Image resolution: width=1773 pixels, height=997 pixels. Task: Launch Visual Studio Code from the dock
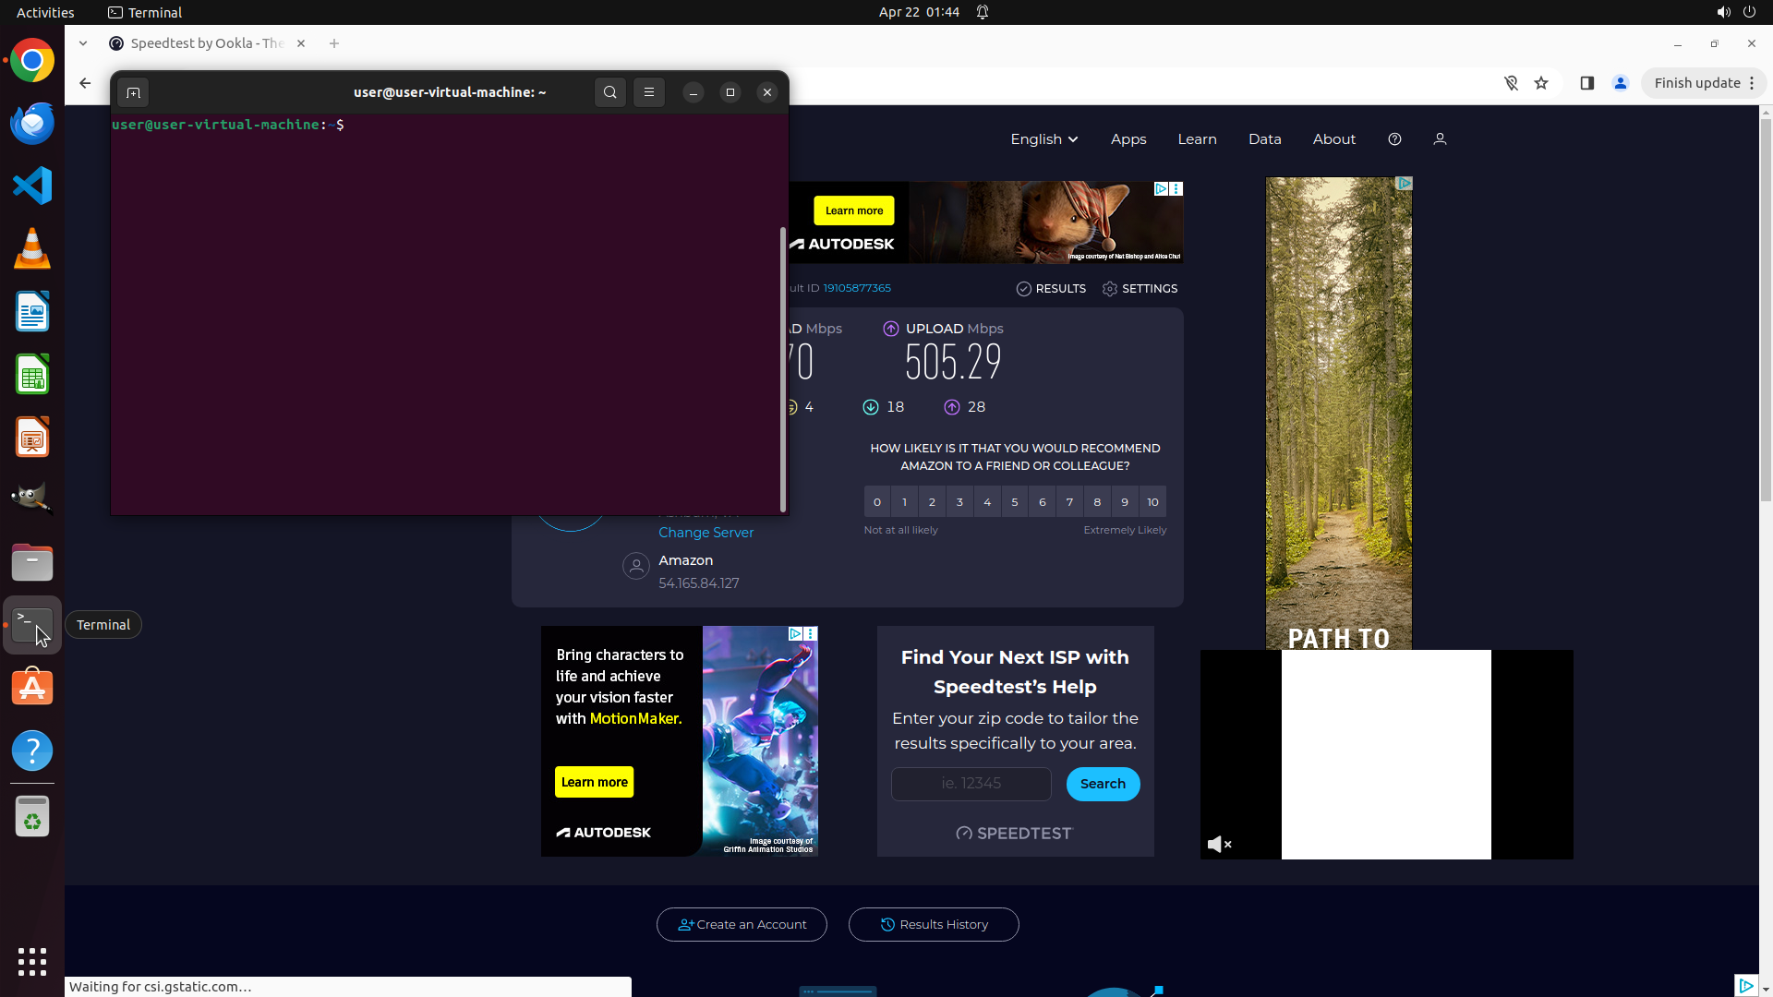coord(32,186)
